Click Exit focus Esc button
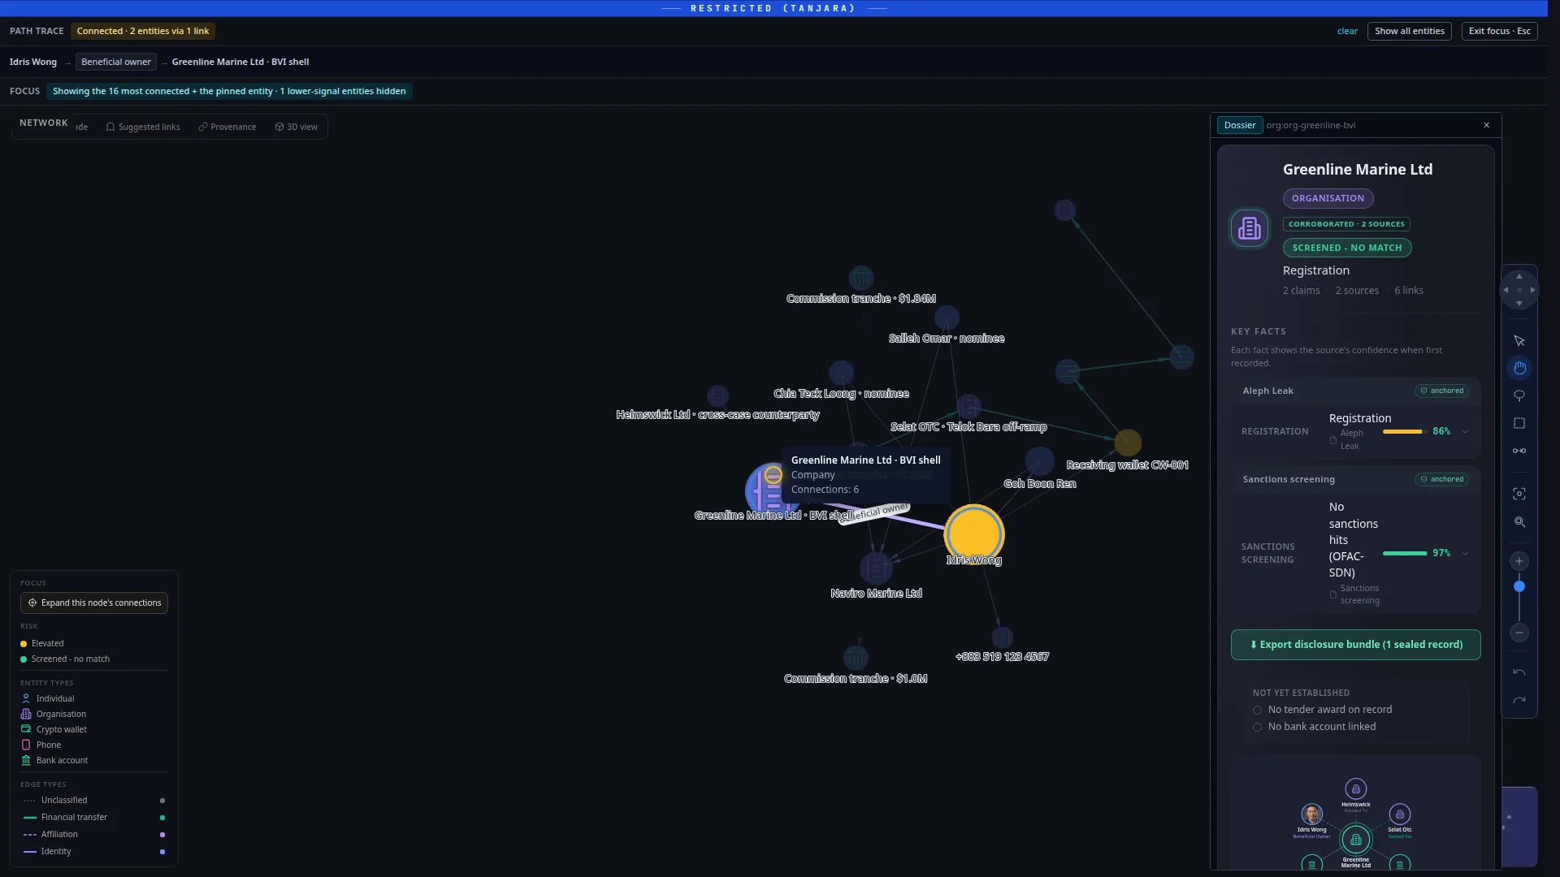1560x877 pixels. [1499, 31]
